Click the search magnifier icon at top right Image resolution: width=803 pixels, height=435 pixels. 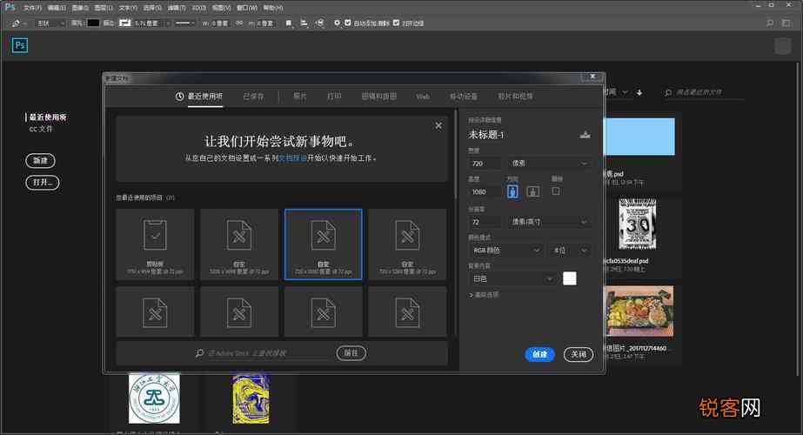coord(770,23)
